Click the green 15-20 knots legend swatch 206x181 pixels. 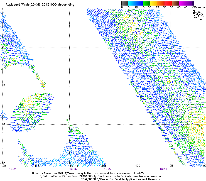pos(146,3)
